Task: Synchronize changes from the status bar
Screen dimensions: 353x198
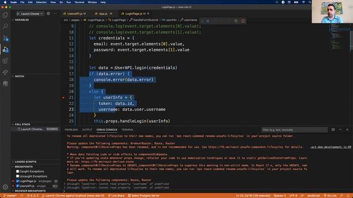Action: (x=22, y=196)
